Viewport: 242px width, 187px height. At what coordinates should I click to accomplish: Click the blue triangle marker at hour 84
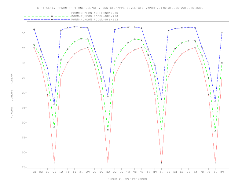(x=222, y=33)
